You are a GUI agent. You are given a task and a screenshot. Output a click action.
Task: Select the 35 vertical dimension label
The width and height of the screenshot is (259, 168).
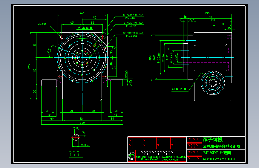point(111,52)
